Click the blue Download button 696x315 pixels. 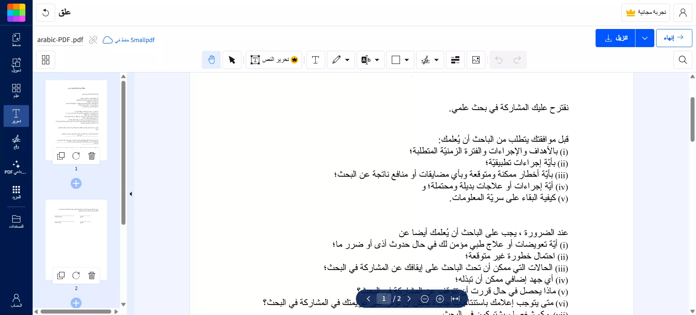point(616,38)
